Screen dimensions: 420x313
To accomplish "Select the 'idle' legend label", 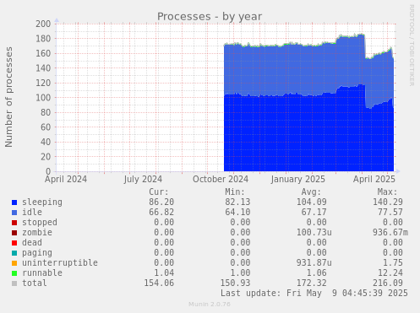I will click(x=32, y=212).
